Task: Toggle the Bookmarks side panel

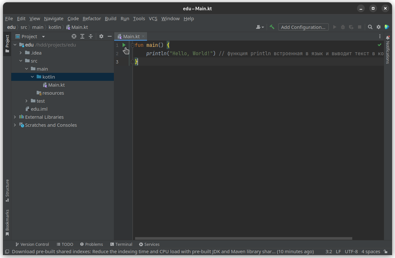Action: pyautogui.click(x=7, y=222)
